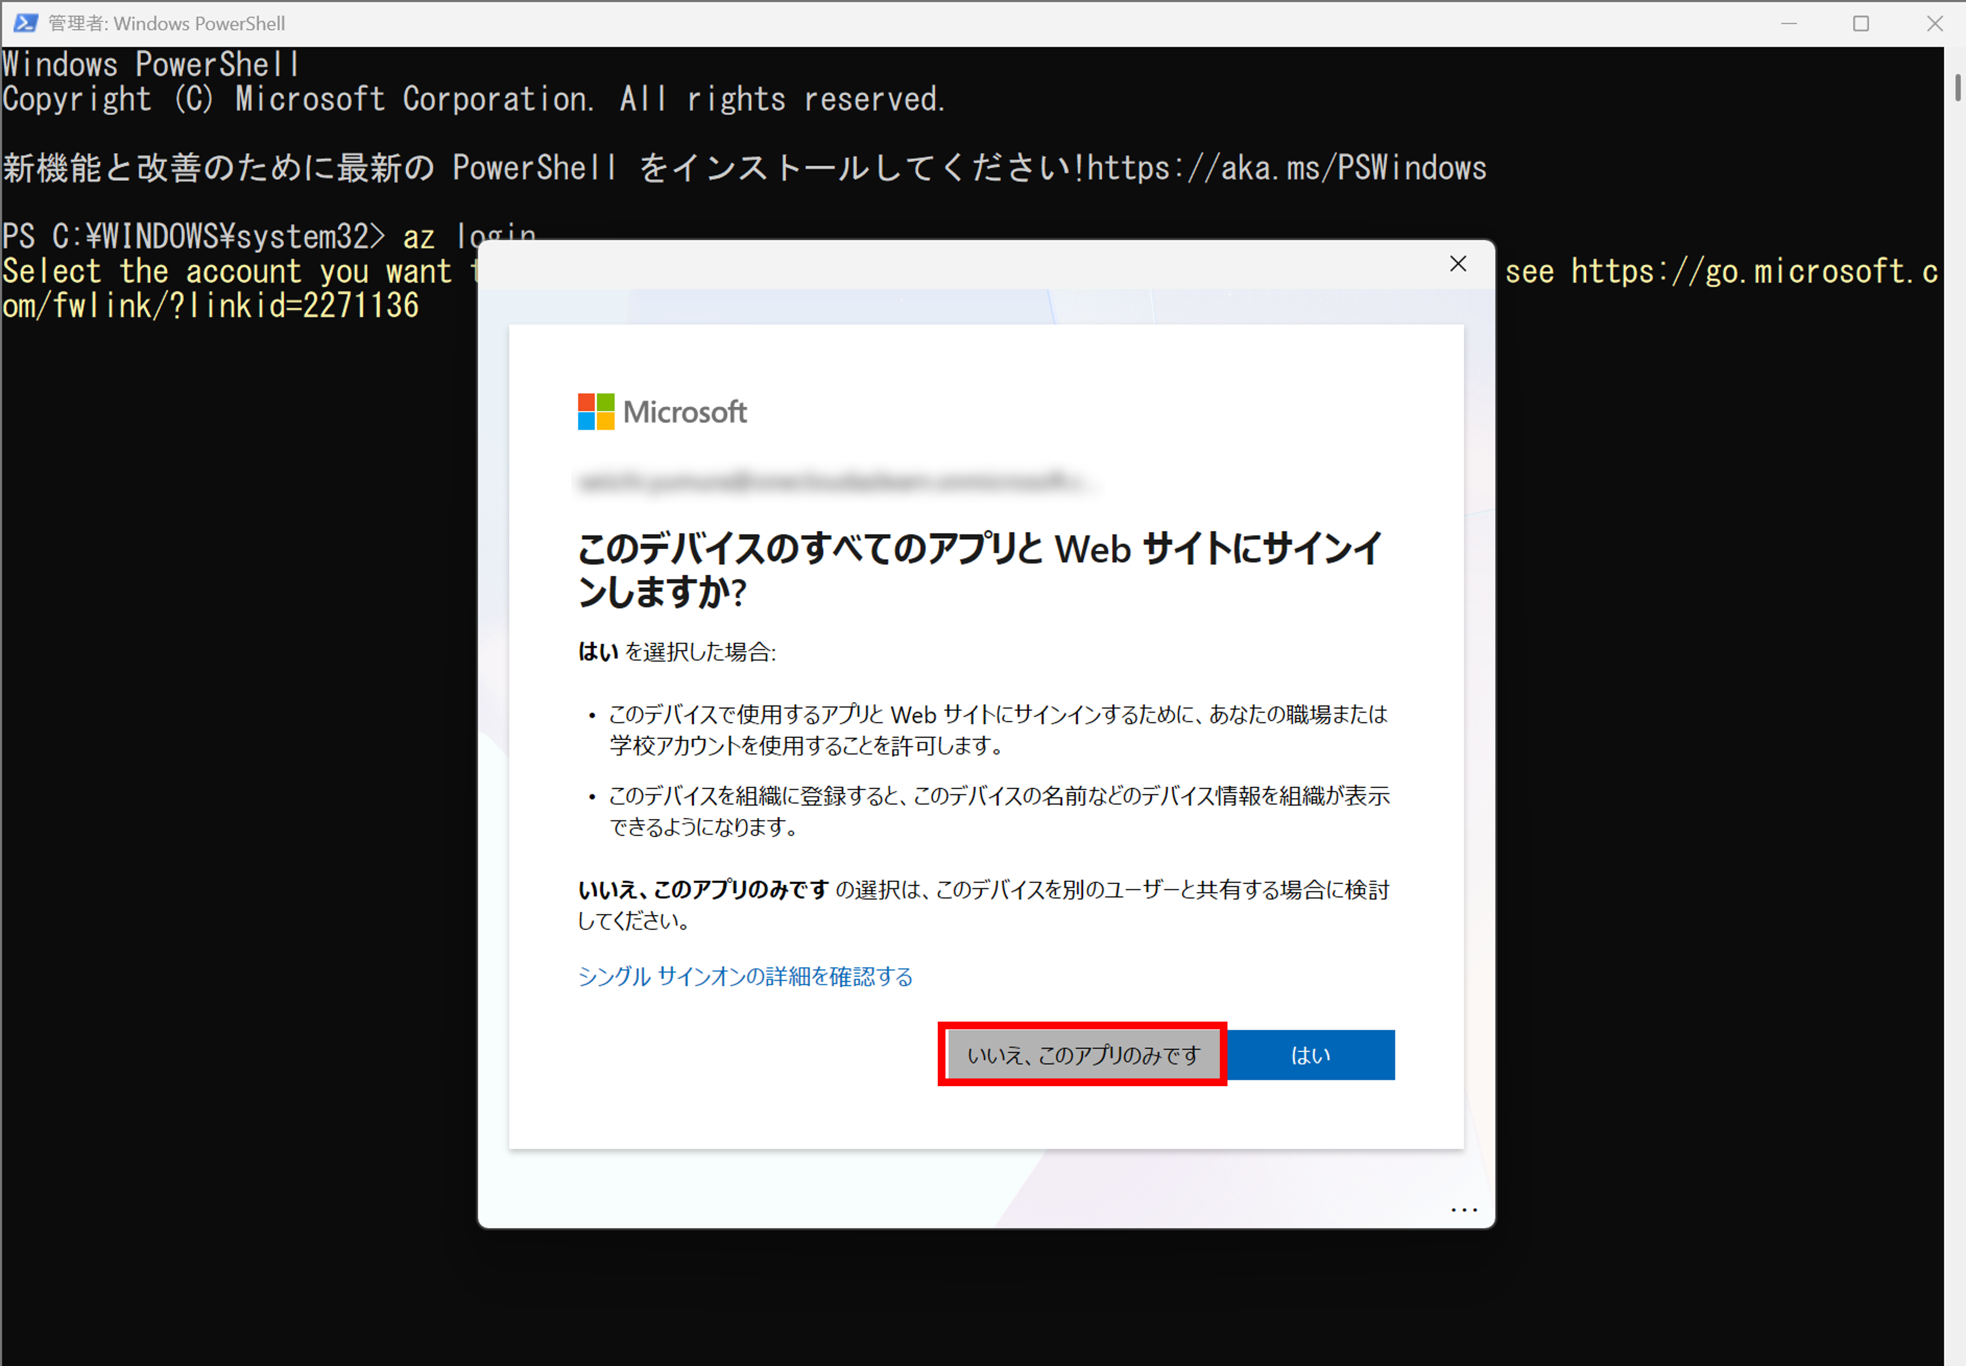Maximize the Windows PowerShell window
Viewport: 1966px width, 1366px height.
click(1861, 23)
